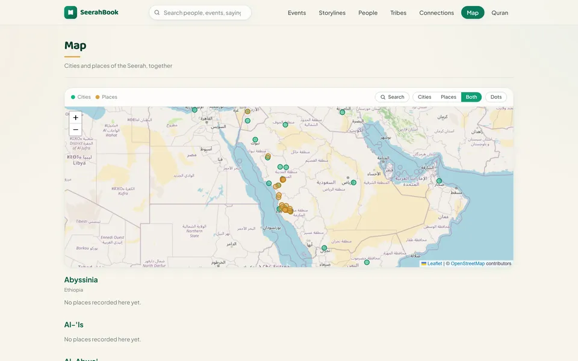The height and width of the screenshot is (361, 578).
Task: Toggle the Dots display mode
Action: click(x=496, y=97)
